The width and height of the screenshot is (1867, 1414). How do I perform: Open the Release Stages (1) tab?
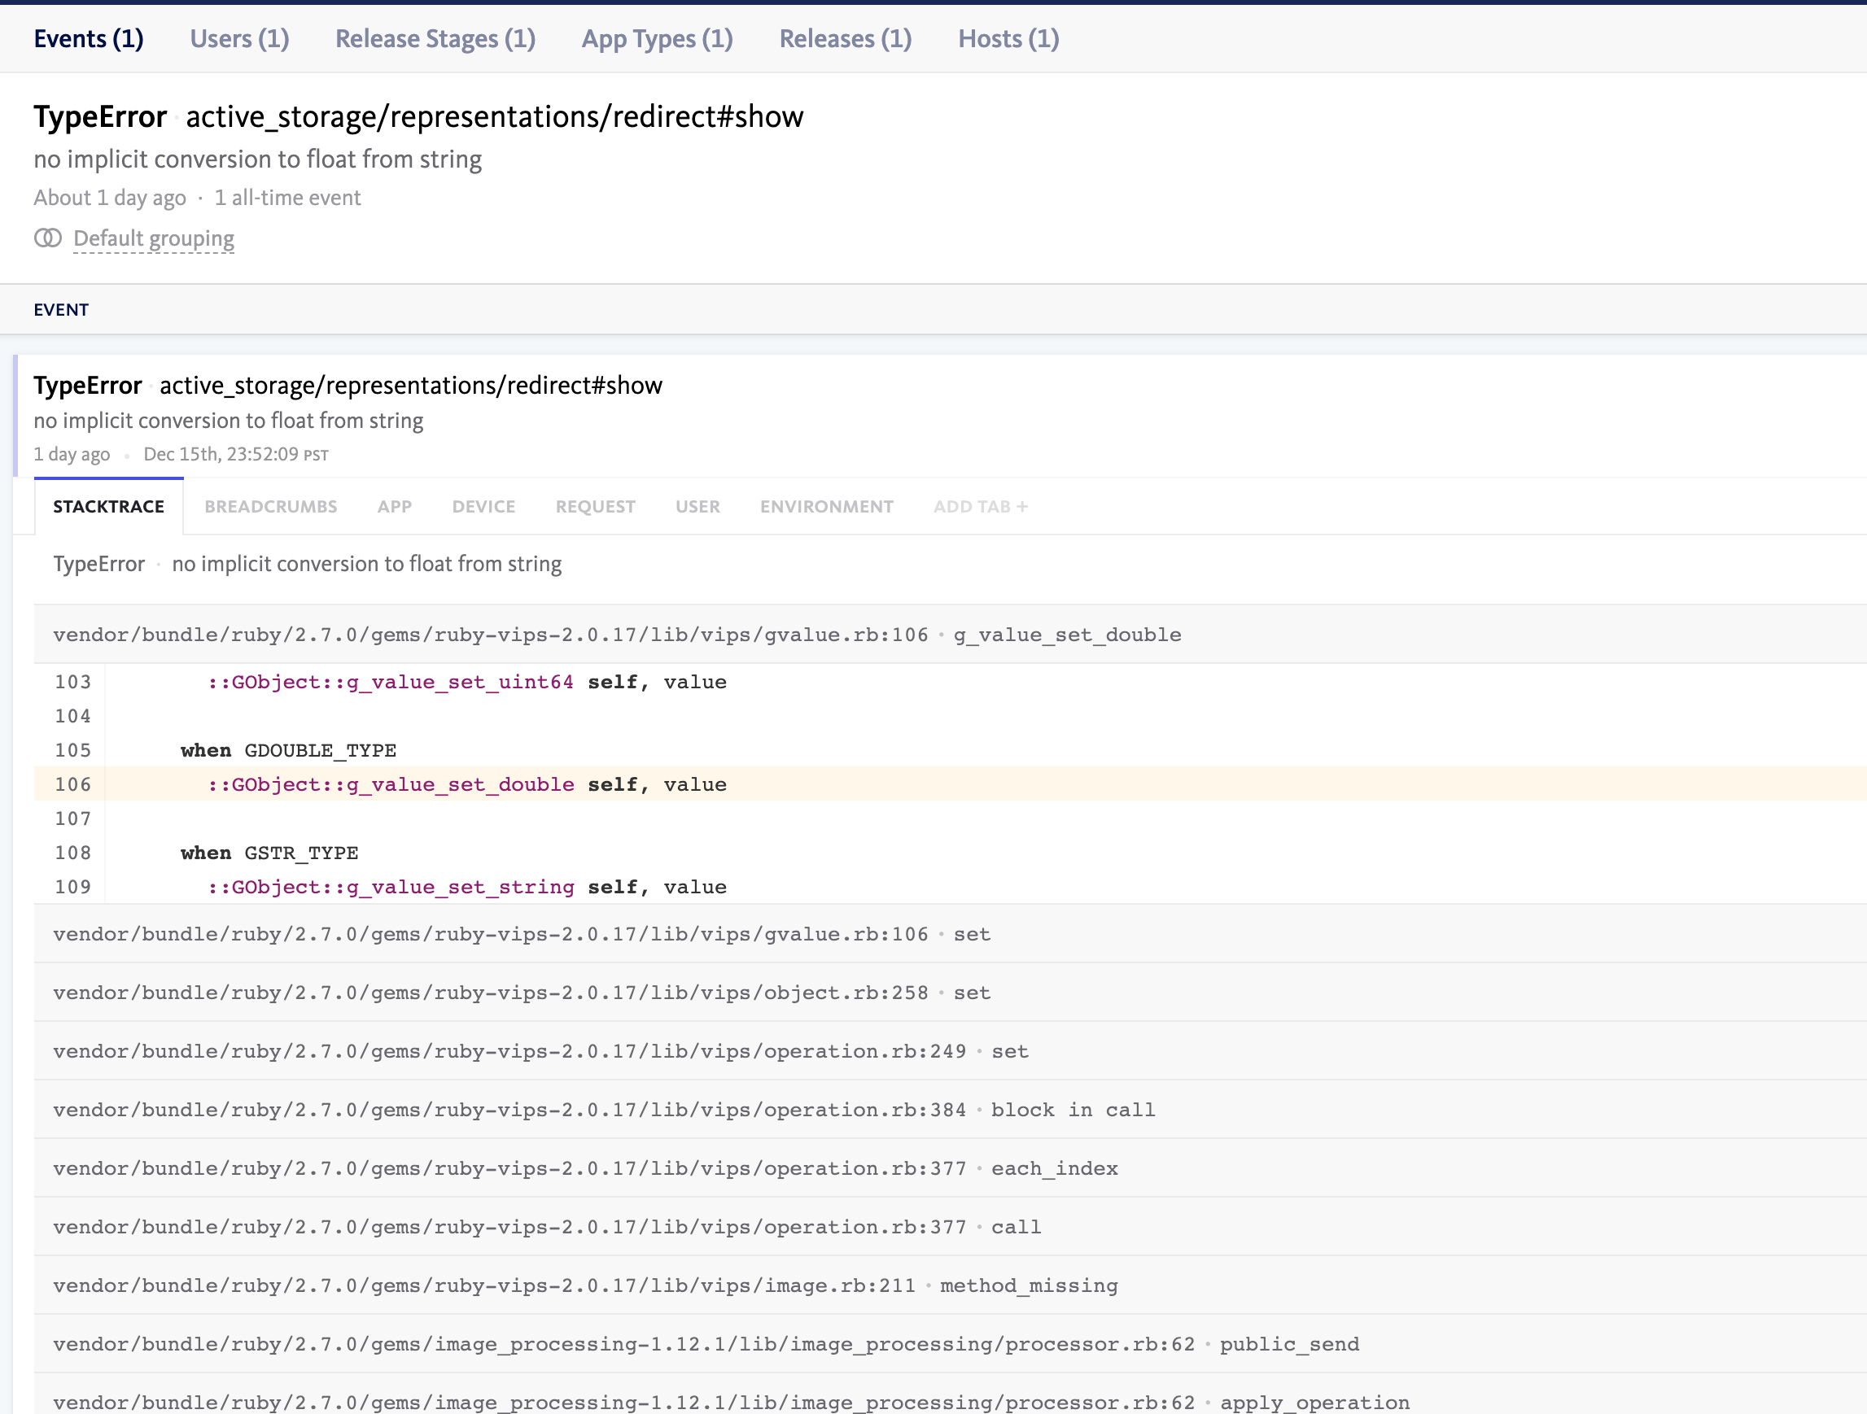[435, 39]
